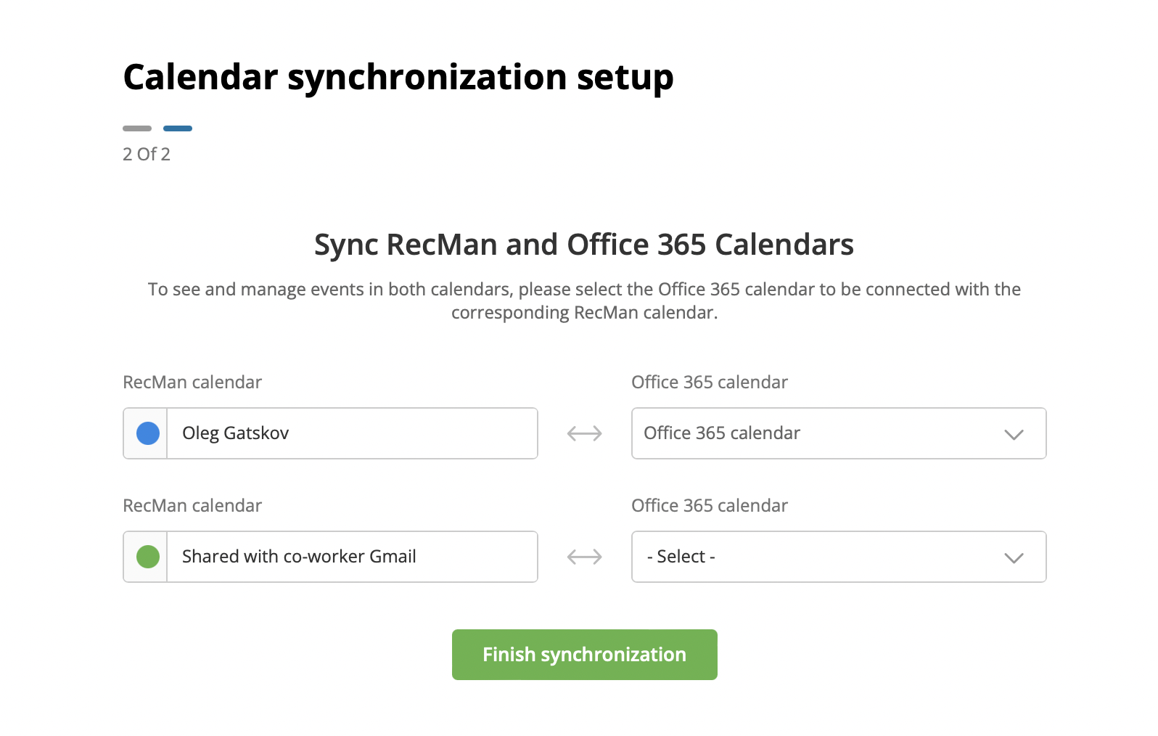Click the first RecMan calendar label
1158x736 pixels.
click(192, 383)
